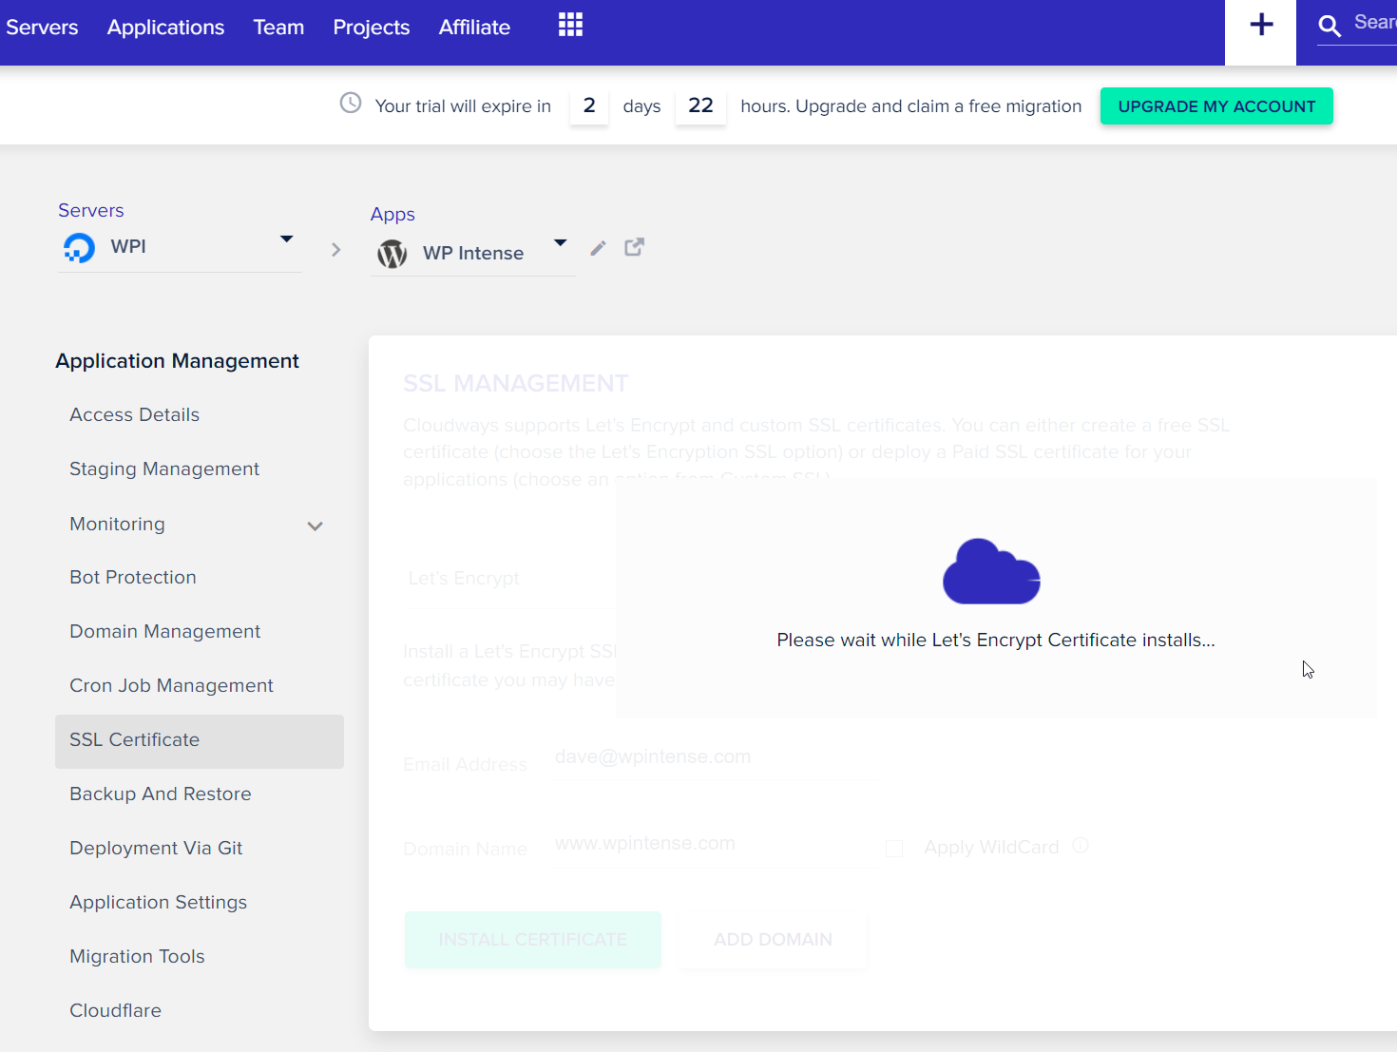Click the clock icon beside trial notice

tap(351, 103)
